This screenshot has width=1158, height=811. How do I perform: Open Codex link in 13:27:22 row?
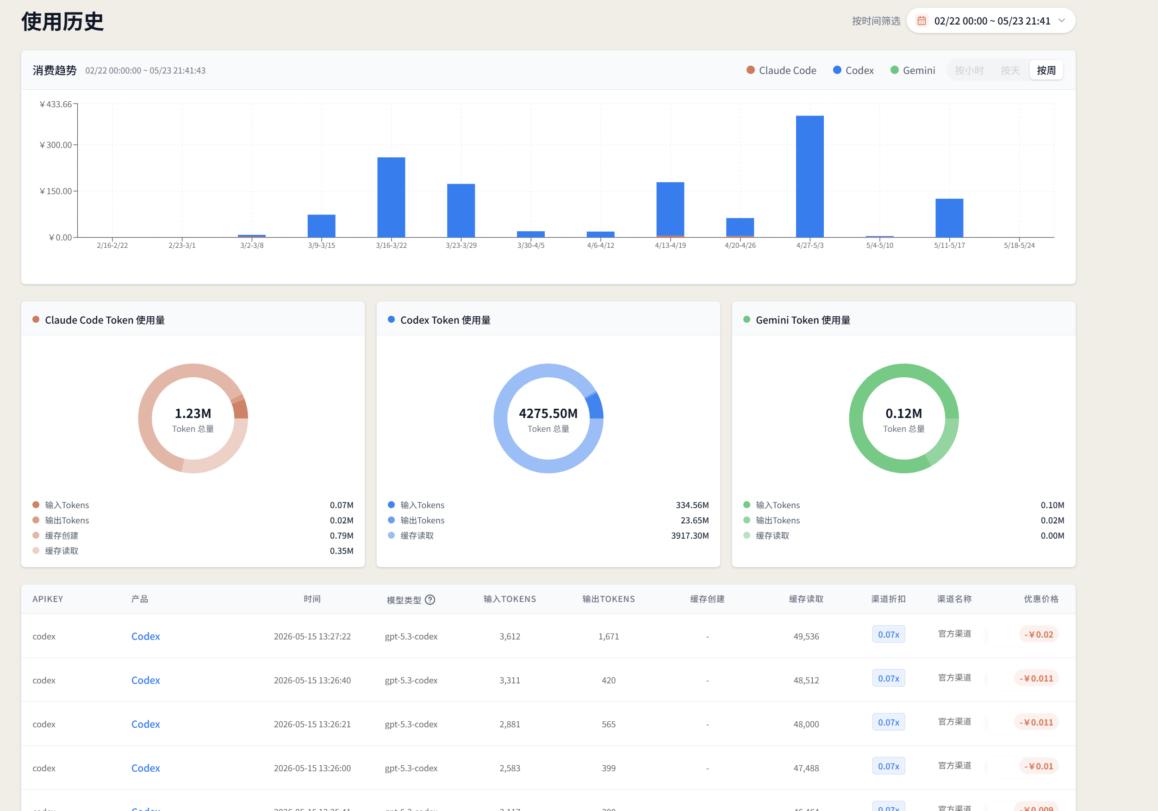pos(146,636)
